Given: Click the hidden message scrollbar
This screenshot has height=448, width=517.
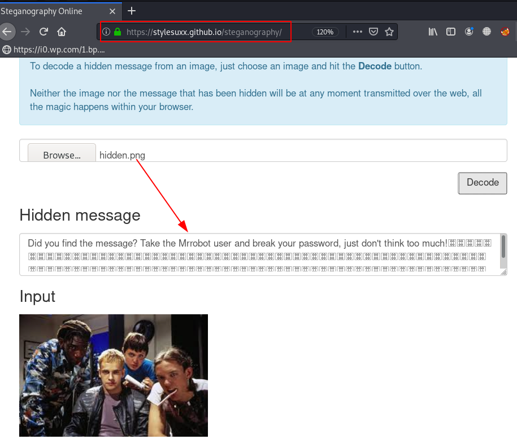Looking at the screenshot, I should click(x=503, y=246).
